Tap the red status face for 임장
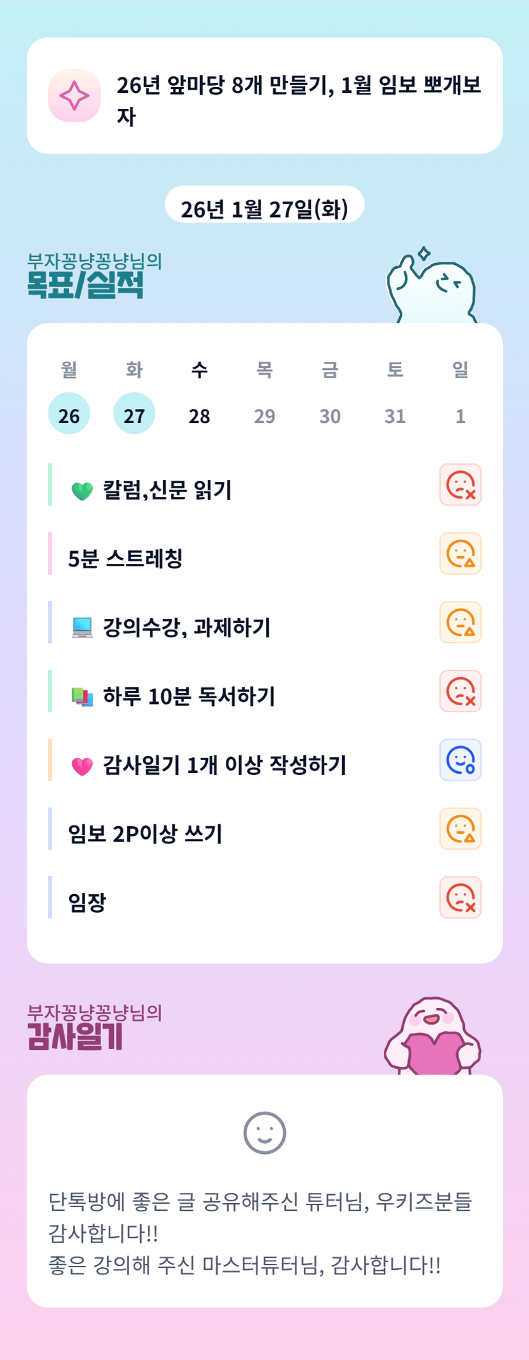The width and height of the screenshot is (529, 1360). tap(460, 897)
